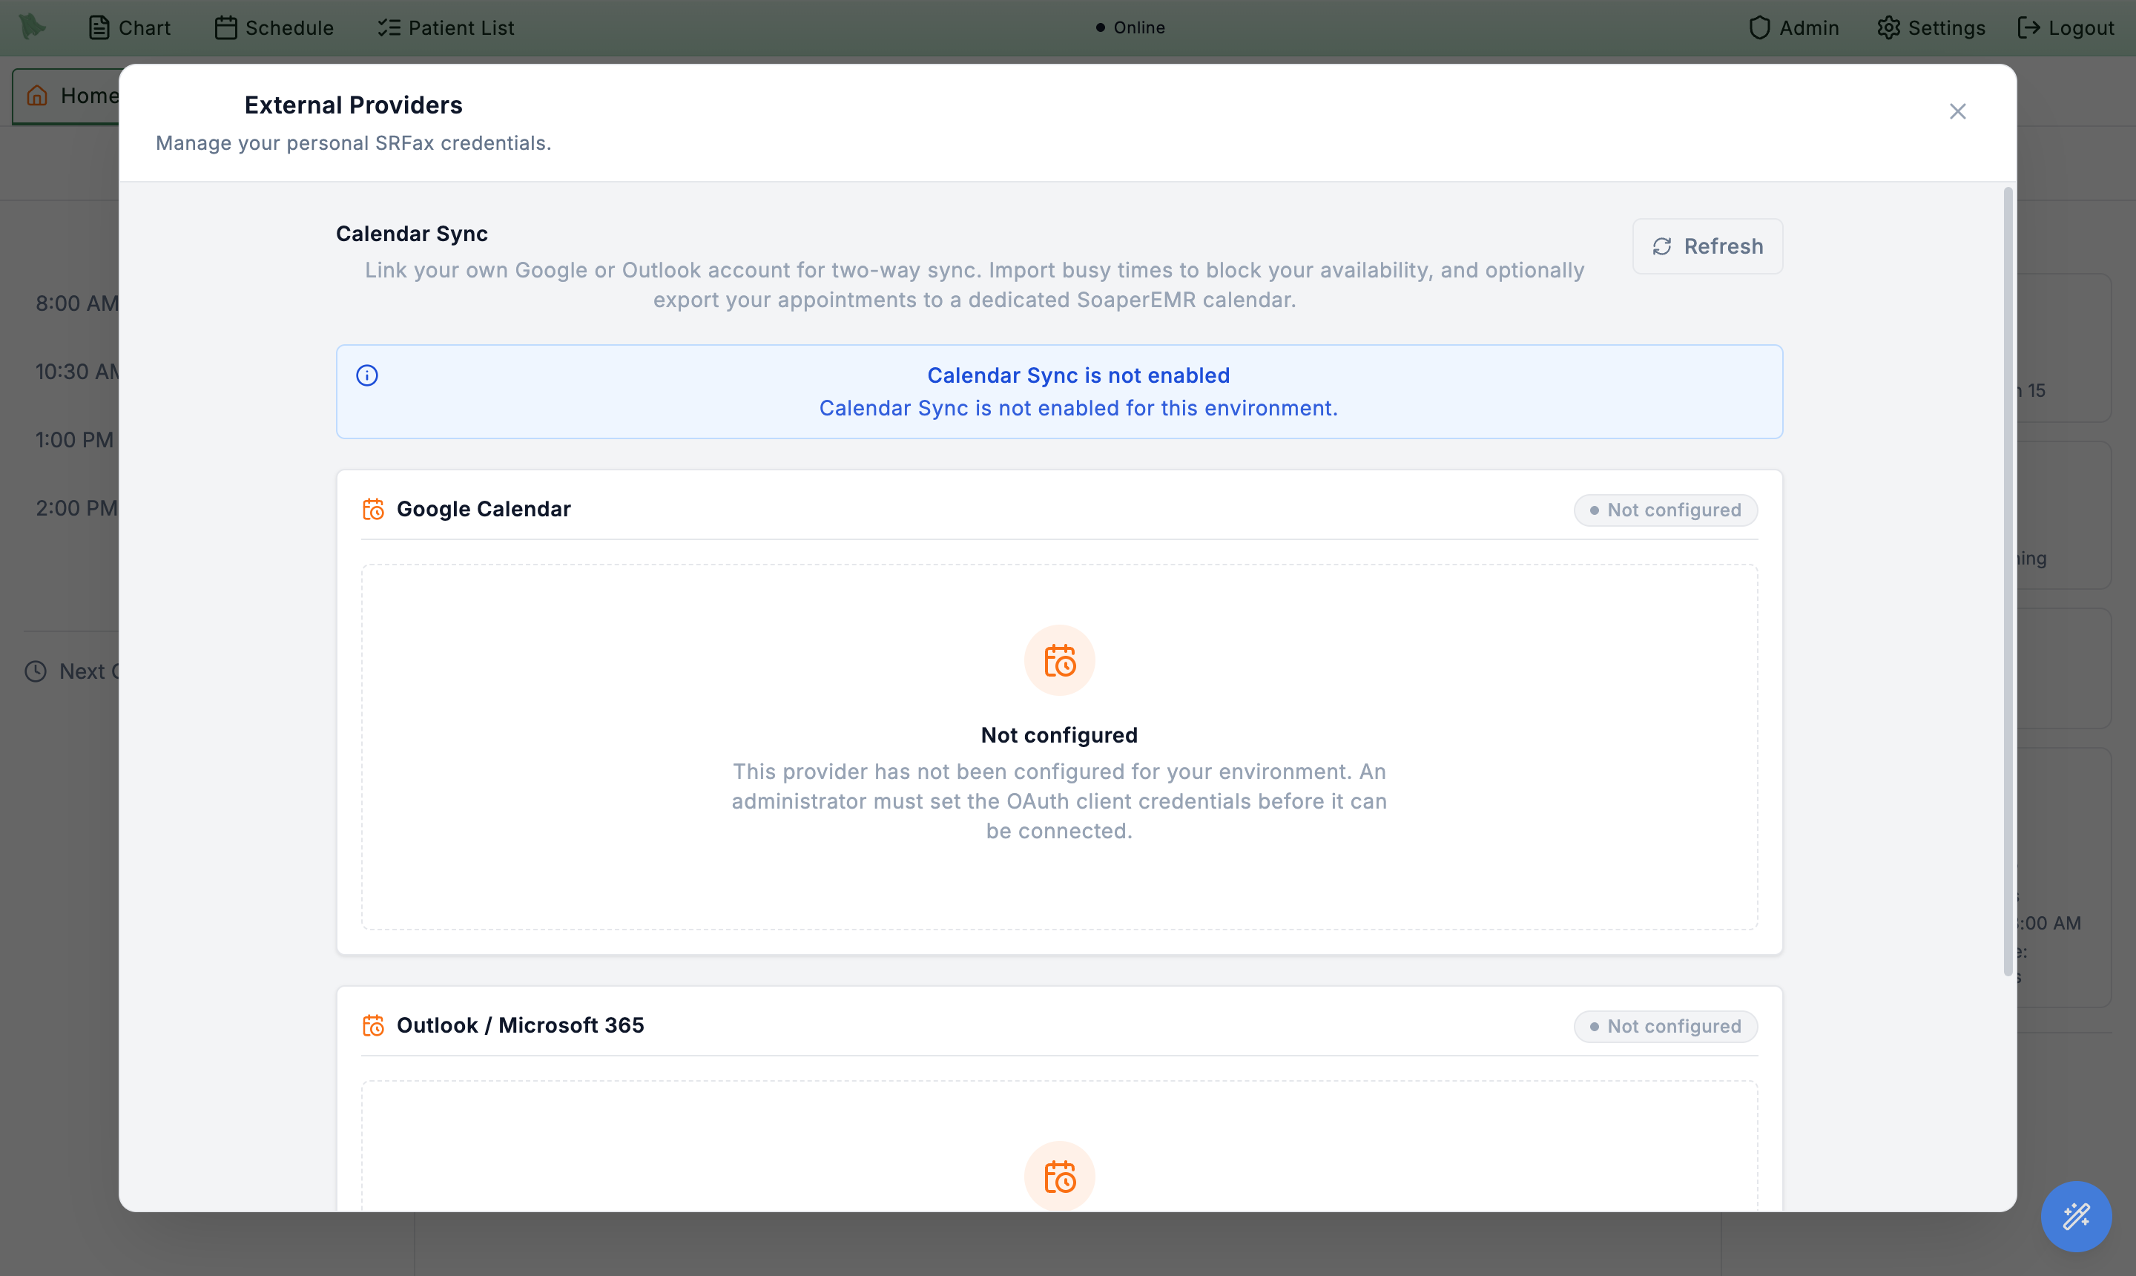
Task: Click the 1:00 PM time slot in background
Action: click(x=74, y=440)
